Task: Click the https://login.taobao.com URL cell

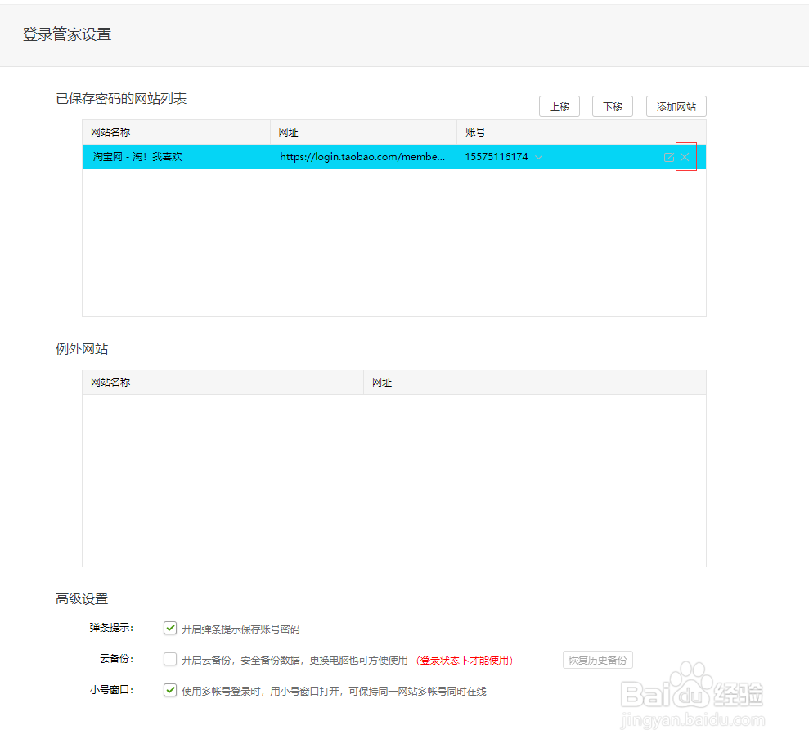Action: coord(362,157)
